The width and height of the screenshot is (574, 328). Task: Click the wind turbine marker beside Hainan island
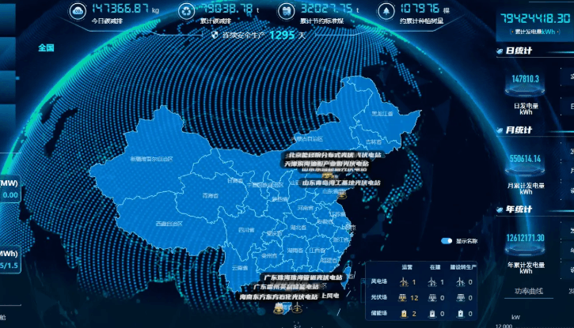[297, 309]
